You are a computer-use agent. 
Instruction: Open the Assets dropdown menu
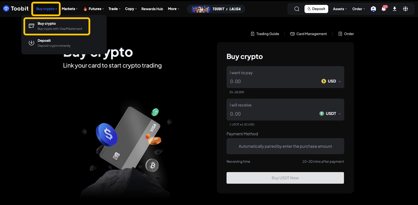coord(340,9)
